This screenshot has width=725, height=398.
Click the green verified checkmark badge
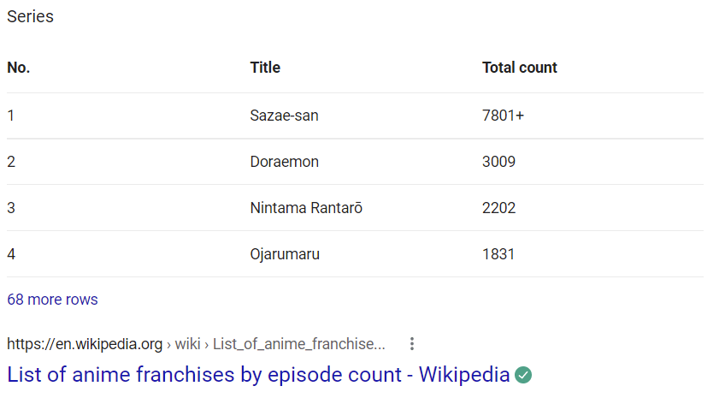[523, 375]
